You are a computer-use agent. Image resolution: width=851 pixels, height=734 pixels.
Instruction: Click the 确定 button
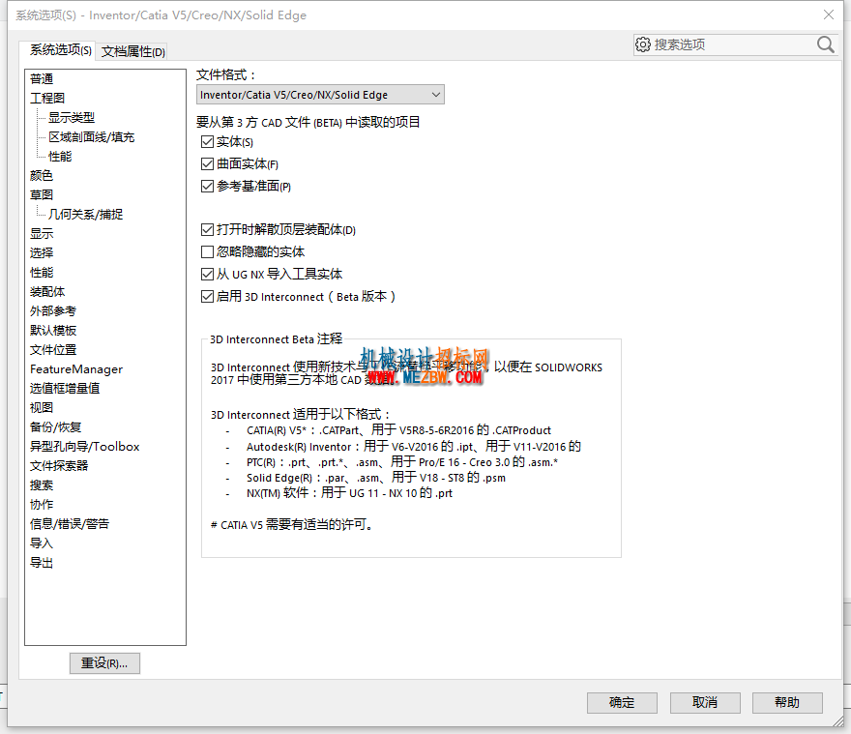click(622, 702)
